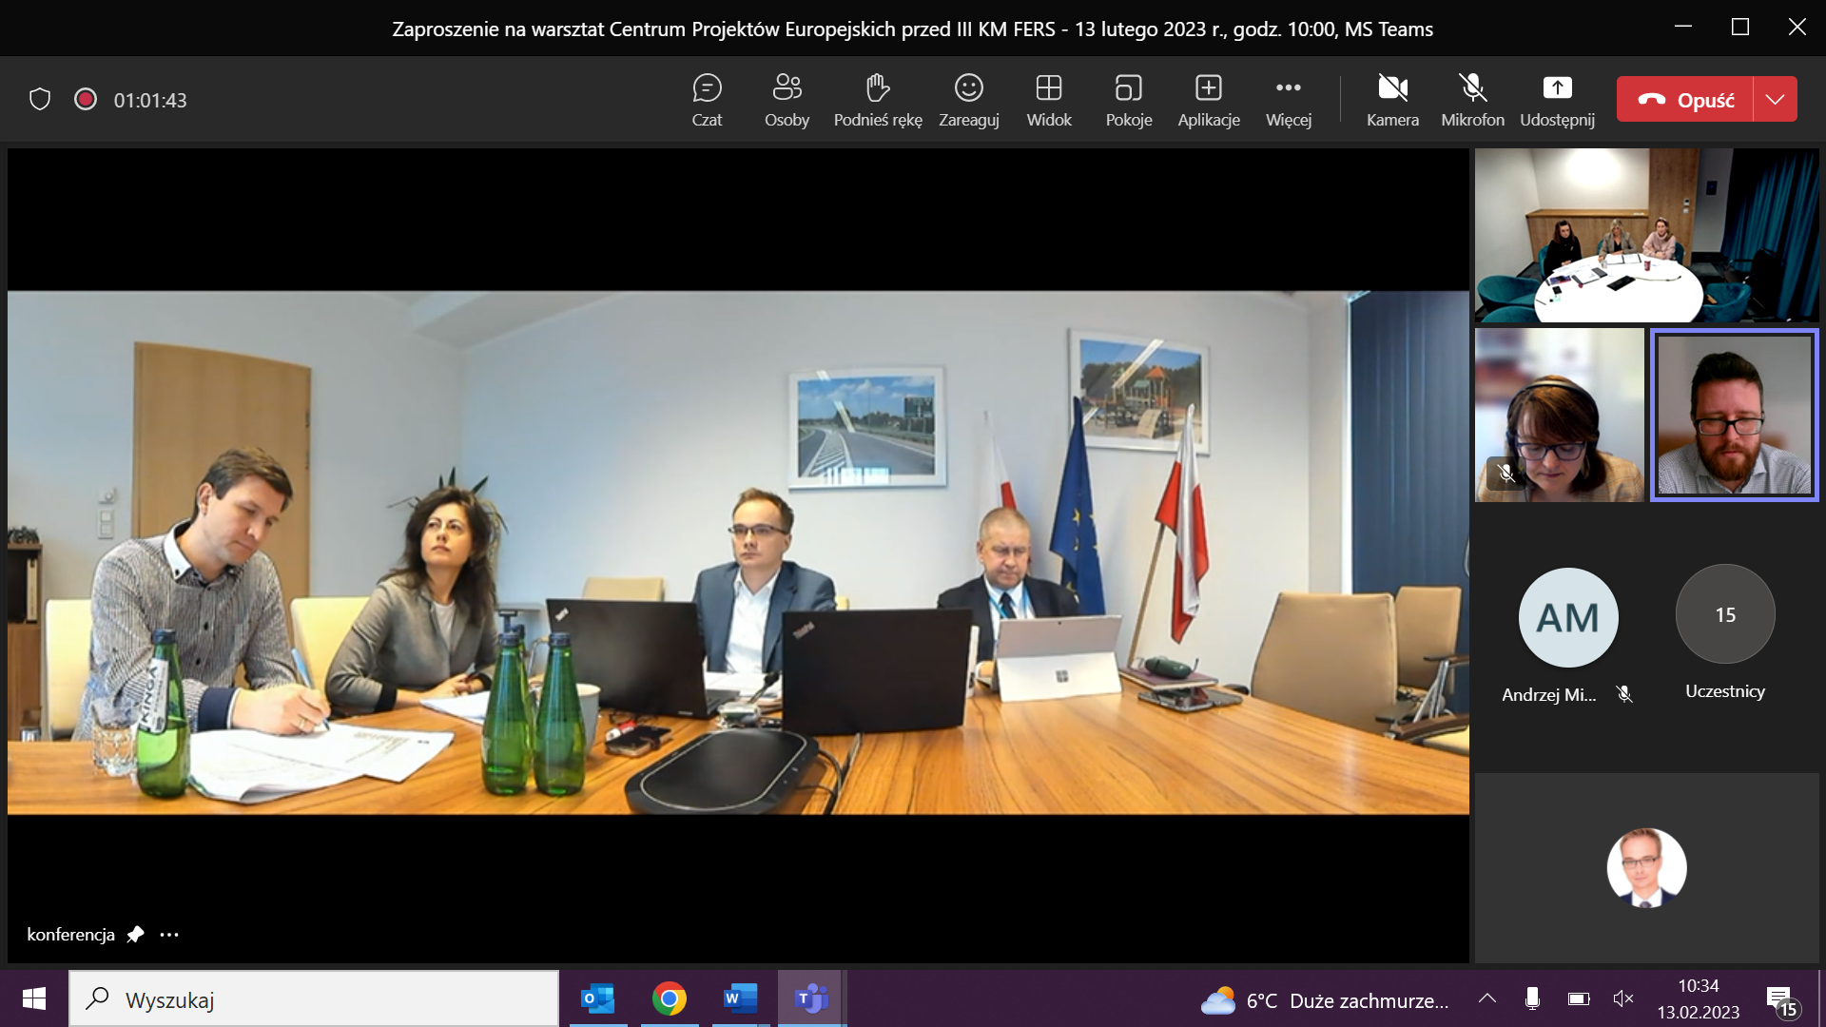Toggle the Kamera on
This screenshot has width=1826, height=1027.
[x=1392, y=100]
